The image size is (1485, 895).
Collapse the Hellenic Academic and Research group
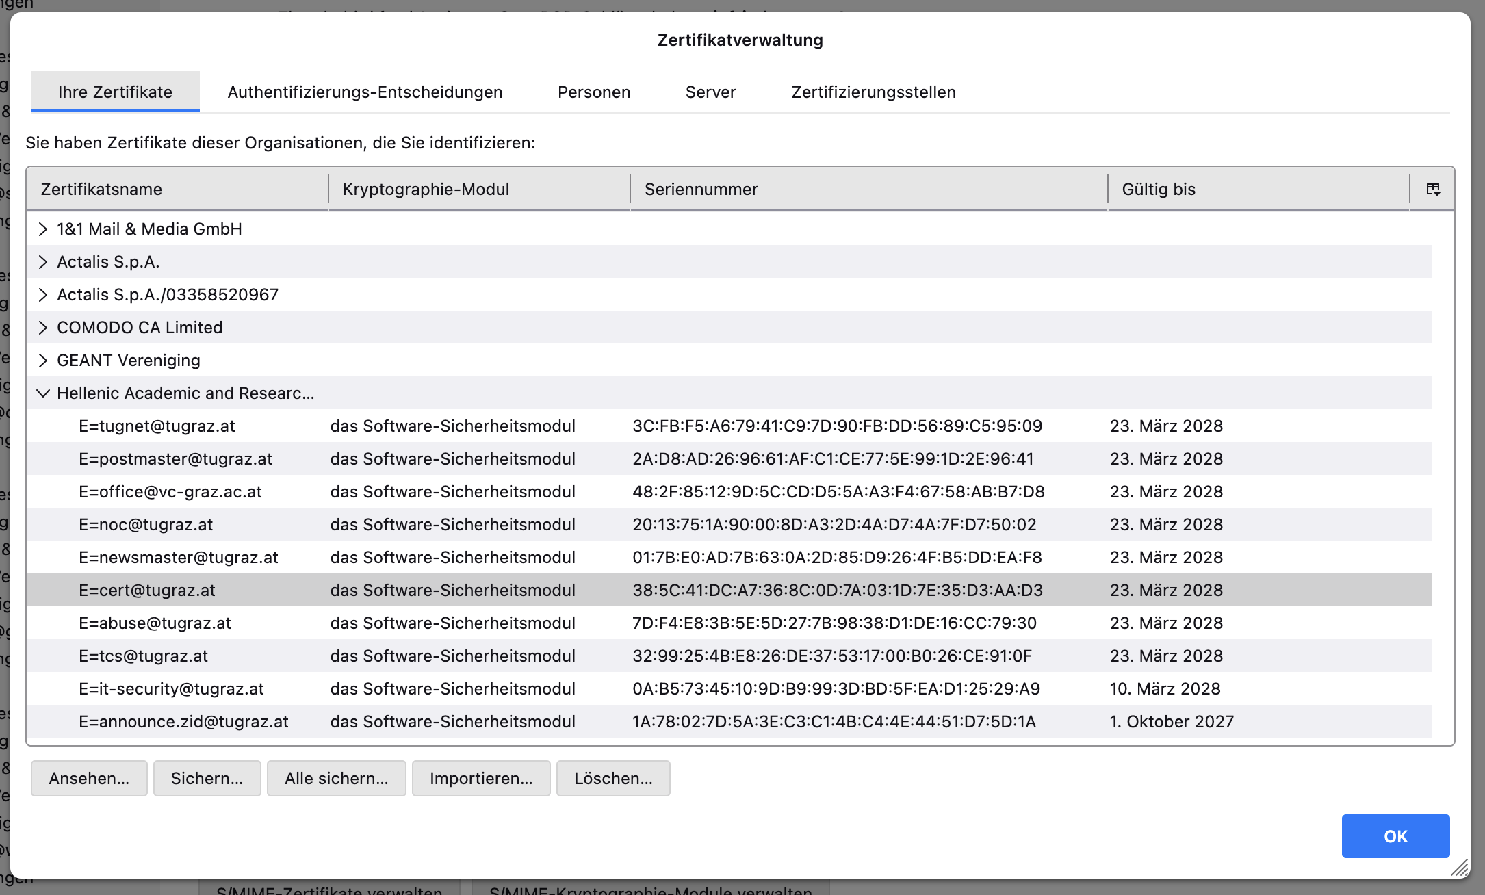click(x=43, y=393)
